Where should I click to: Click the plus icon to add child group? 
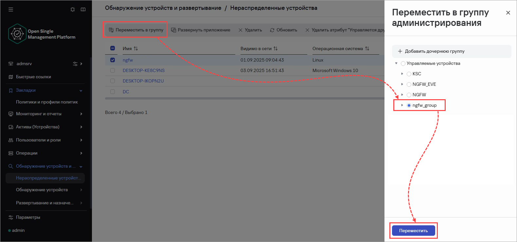[400, 51]
